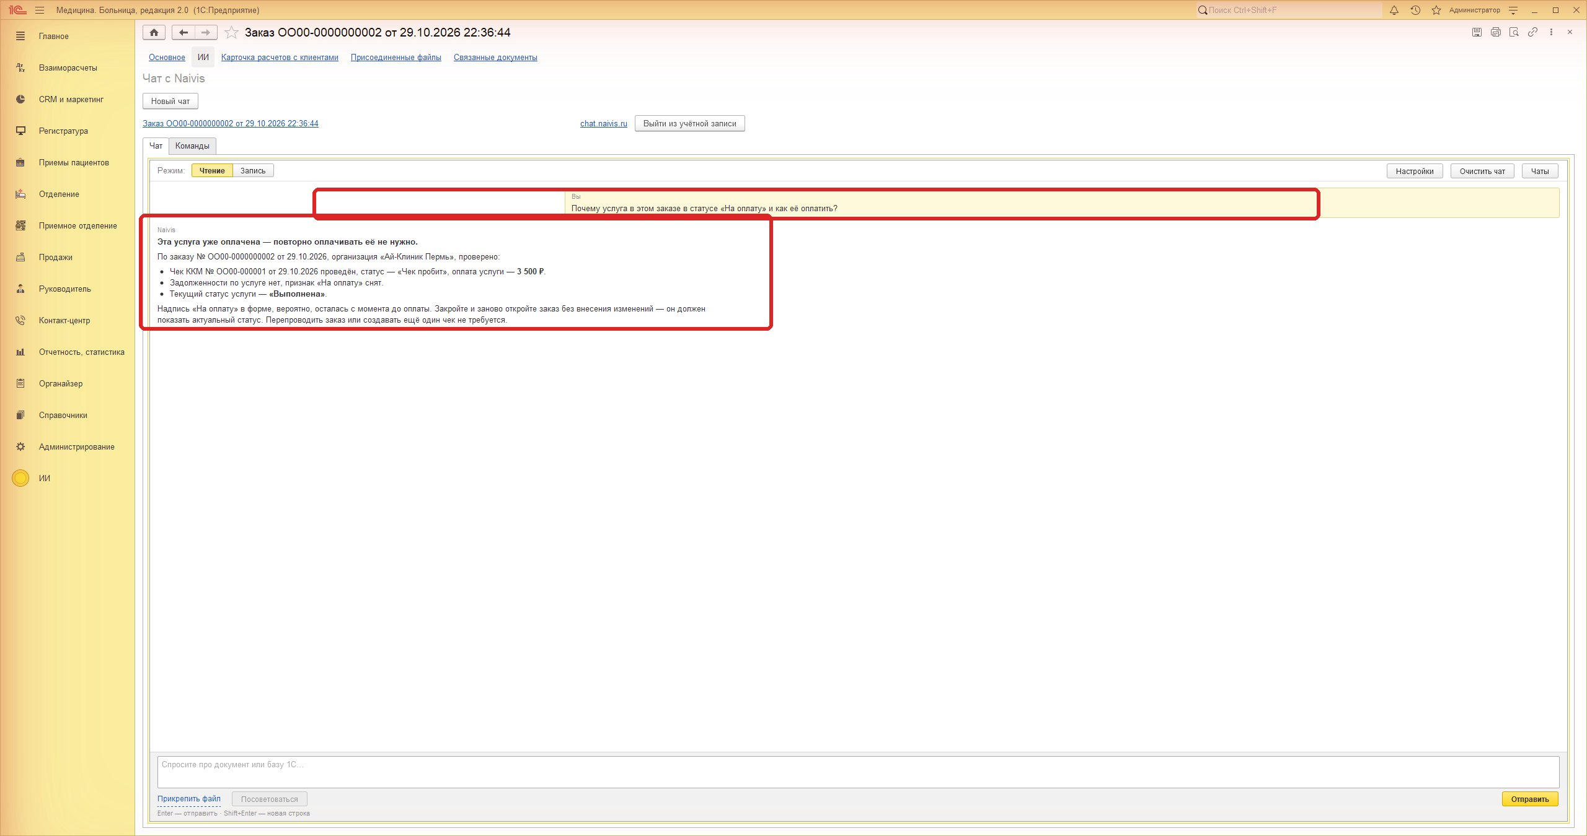Click the printer icon
Viewport: 1587px width, 836px height.
coord(1495,32)
